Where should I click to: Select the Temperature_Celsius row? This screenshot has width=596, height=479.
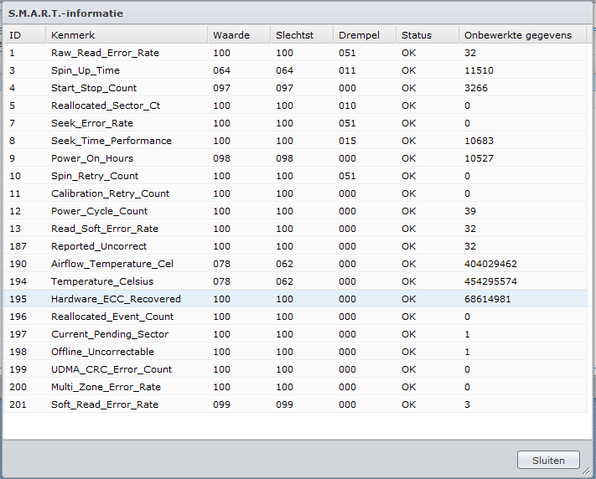[102, 281]
